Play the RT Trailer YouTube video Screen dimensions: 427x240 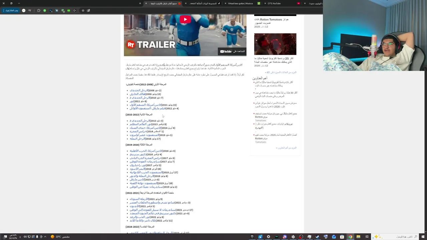coord(185,19)
